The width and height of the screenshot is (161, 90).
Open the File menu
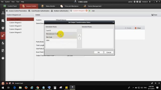coord(2,2)
